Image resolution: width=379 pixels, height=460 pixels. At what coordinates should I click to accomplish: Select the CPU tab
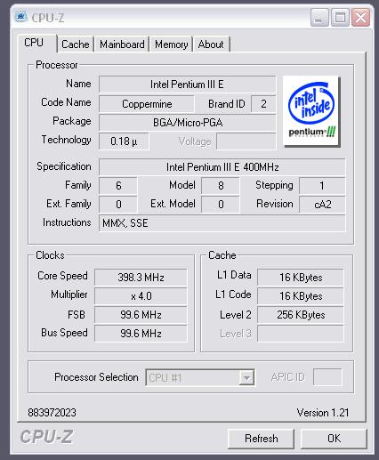point(36,43)
